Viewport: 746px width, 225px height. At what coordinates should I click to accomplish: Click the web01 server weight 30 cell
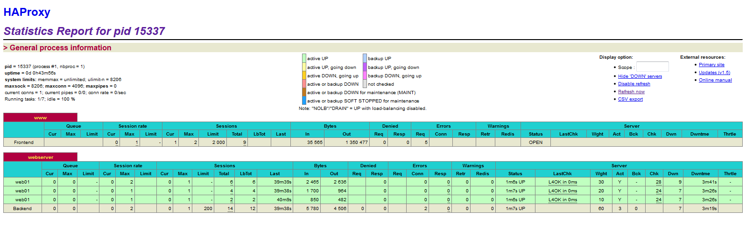[601, 182]
